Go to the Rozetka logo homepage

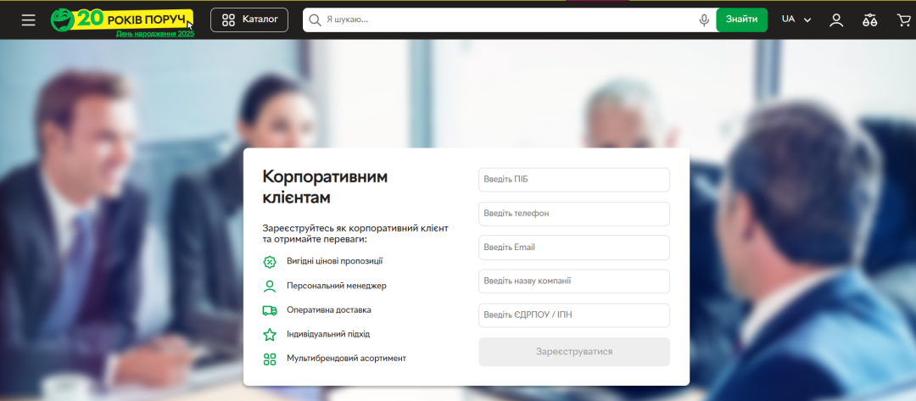click(121, 19)
